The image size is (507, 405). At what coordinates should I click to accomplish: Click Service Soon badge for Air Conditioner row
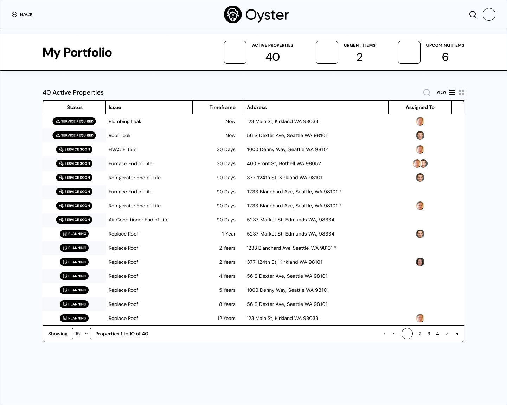pos(74,220)
